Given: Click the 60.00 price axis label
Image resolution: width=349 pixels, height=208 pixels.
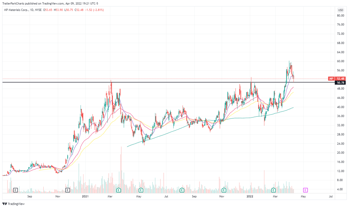Looking at the screenshot, I should pyautogui.click(x=340, y=61).
